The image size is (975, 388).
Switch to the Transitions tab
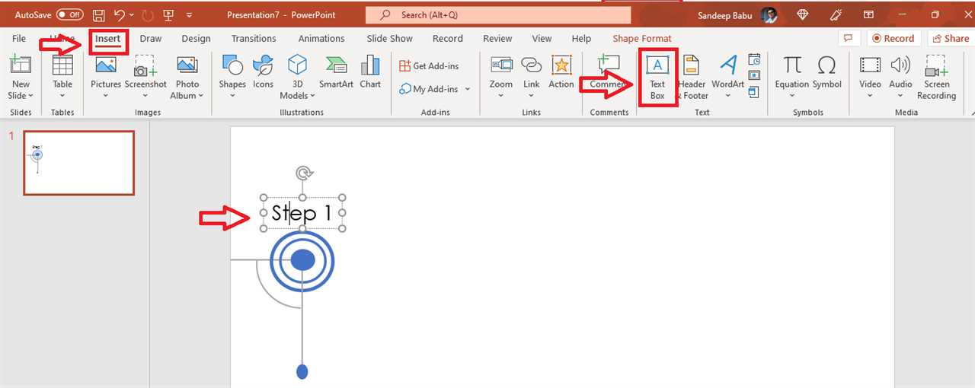click(254, 39)
